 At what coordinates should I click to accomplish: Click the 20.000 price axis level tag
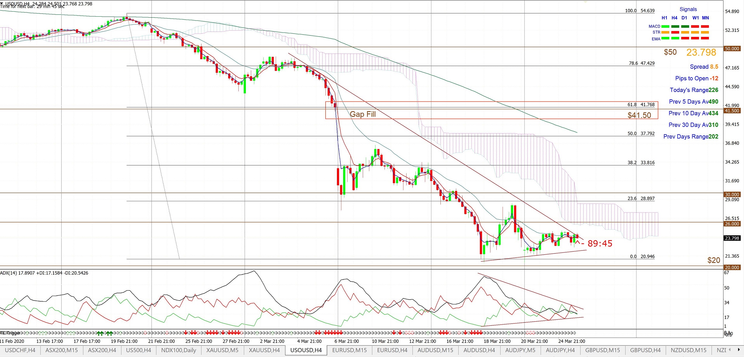point(732,267)
